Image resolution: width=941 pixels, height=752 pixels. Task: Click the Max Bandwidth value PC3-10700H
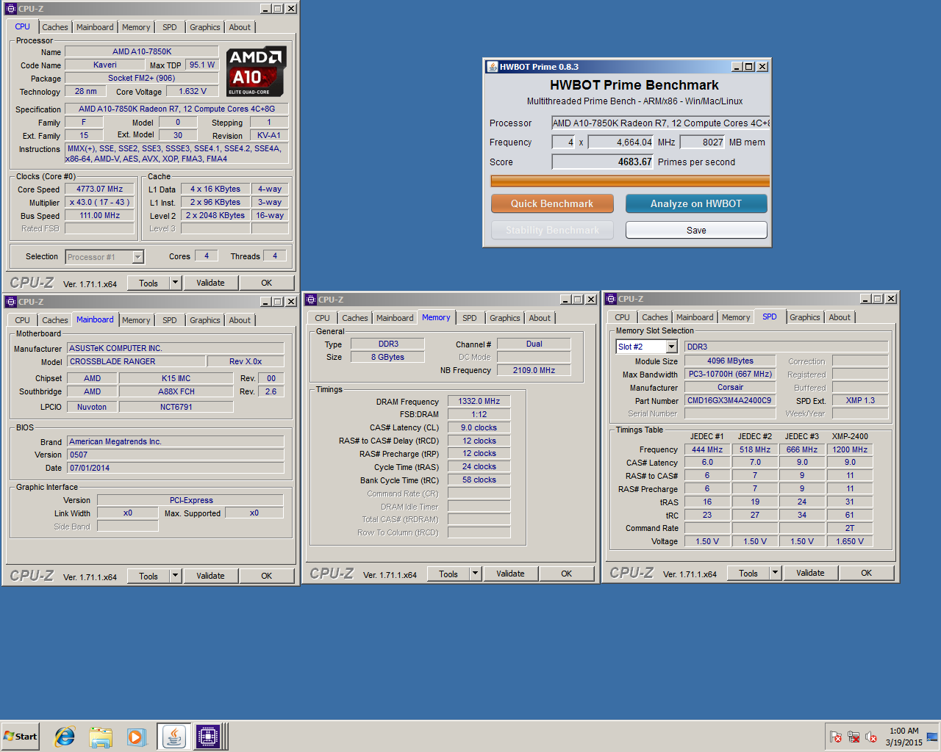coord(729,374)
